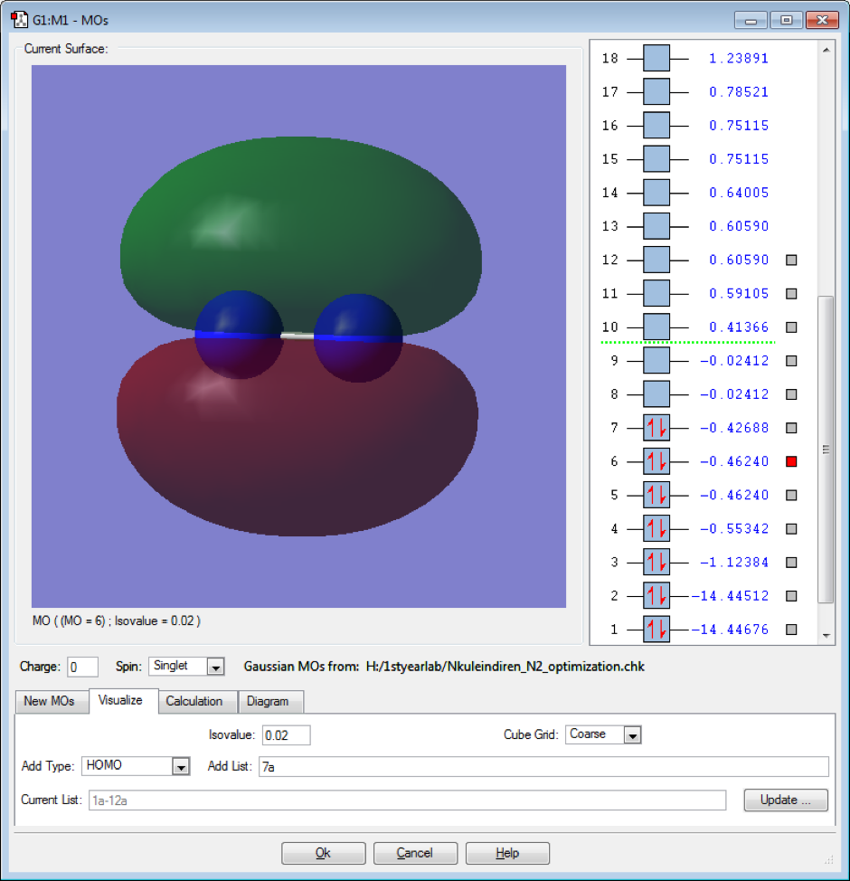Click the GaussView app icon in title bar
Screen dimensions: 850x881
tap(19, 20)
